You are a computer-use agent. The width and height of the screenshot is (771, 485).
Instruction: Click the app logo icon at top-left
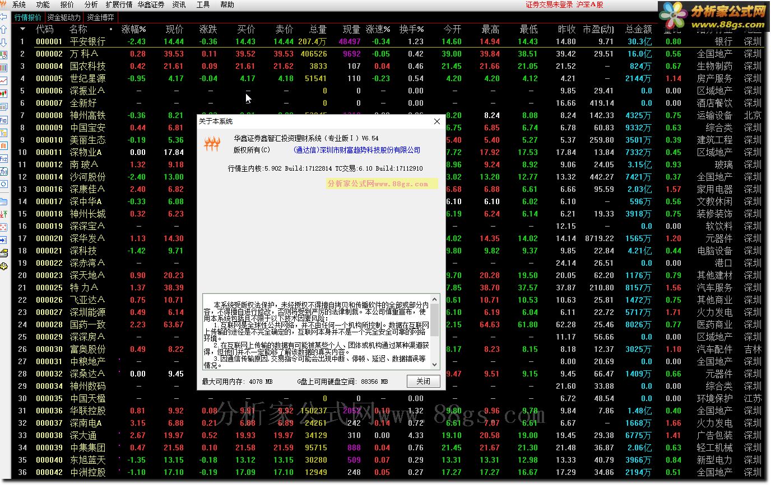(4, 4)
